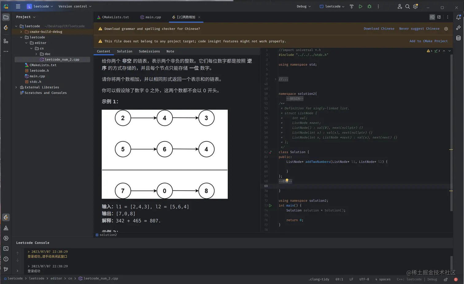This screenshot has width=464, height=284.
Task: Toggle read-only lock icon in status bar
Action: 446,279
